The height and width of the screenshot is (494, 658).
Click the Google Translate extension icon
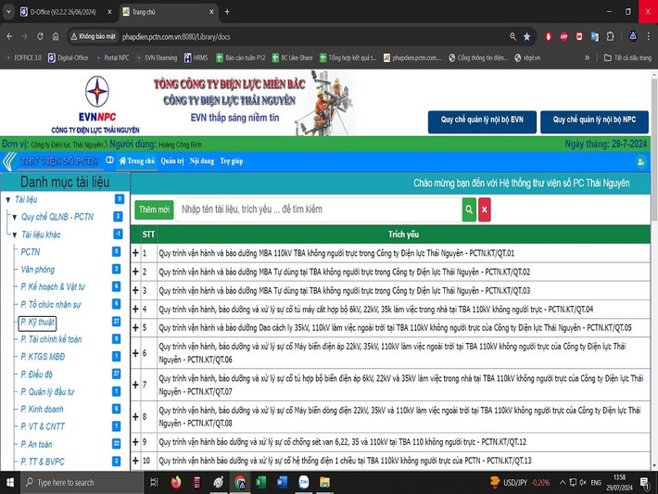tap(595, 37)
